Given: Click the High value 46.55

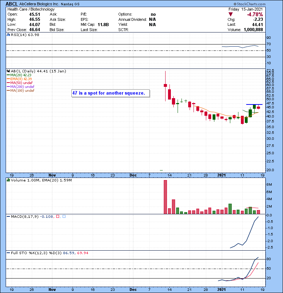Looking at the screenshot, I should pyautogui.click(x=35, y=19).
